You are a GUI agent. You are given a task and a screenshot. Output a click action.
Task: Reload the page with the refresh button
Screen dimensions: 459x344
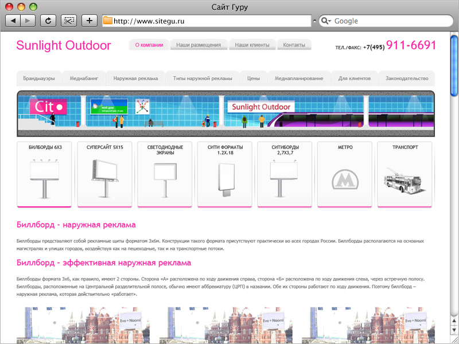[x=48, y=21]
